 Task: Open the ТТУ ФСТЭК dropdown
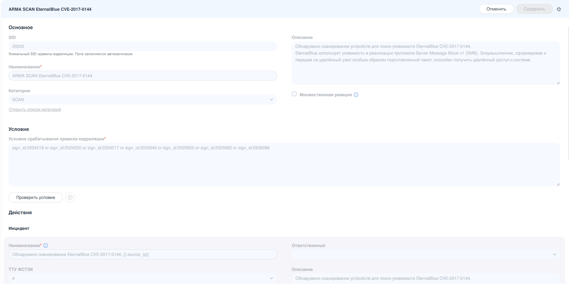(142, 278)
